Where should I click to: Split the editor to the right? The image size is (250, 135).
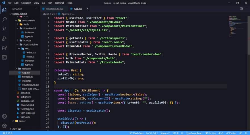(241, 9)
